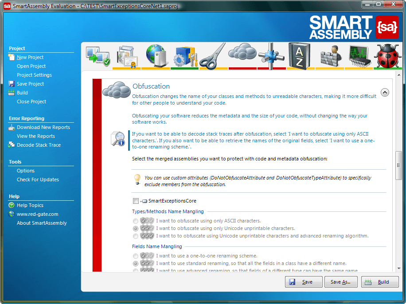Choose Close Project
The width and height of the screenshot is (406, 304).
(x=31, y=101)
